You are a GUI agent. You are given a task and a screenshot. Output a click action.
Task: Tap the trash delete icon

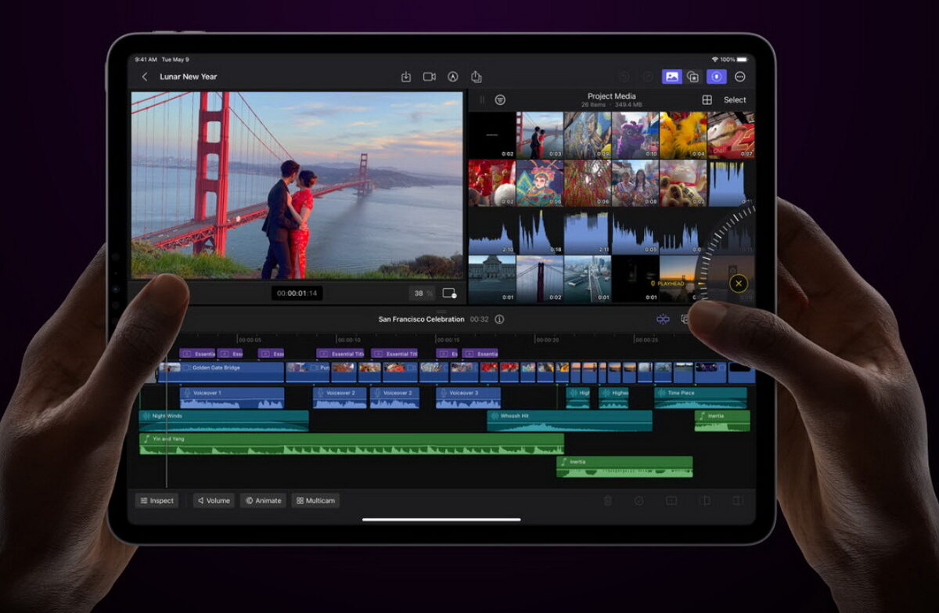coord(608,500)
